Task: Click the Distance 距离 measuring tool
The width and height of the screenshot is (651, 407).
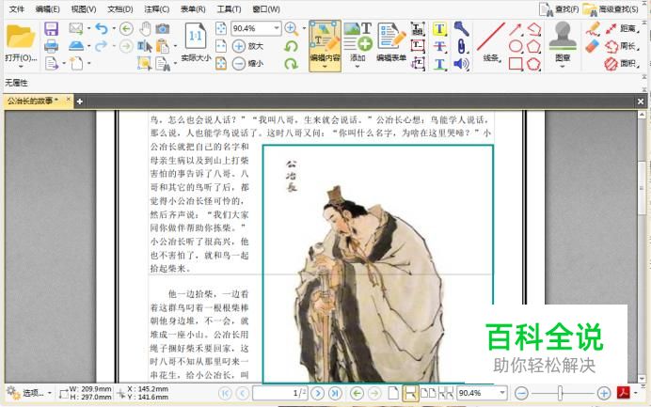Action: click(621, 28)
